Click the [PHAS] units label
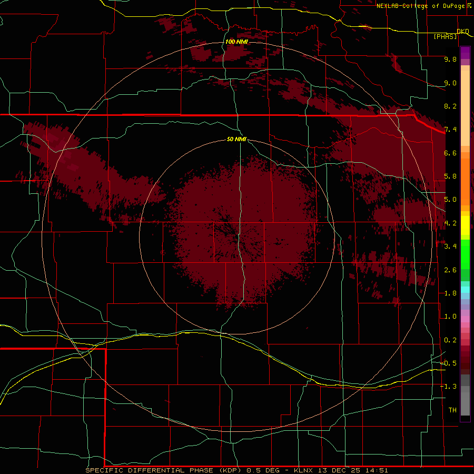 pos(445,36)
